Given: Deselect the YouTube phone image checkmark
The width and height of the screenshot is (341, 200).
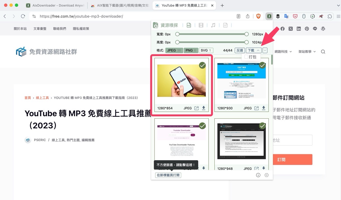Looking at the screenshot, I should (202, 65).
